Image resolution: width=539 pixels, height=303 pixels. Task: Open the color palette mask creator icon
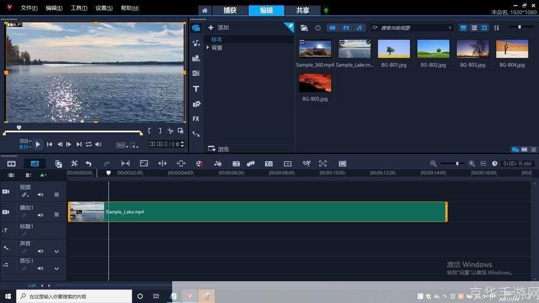coord(343,164)
